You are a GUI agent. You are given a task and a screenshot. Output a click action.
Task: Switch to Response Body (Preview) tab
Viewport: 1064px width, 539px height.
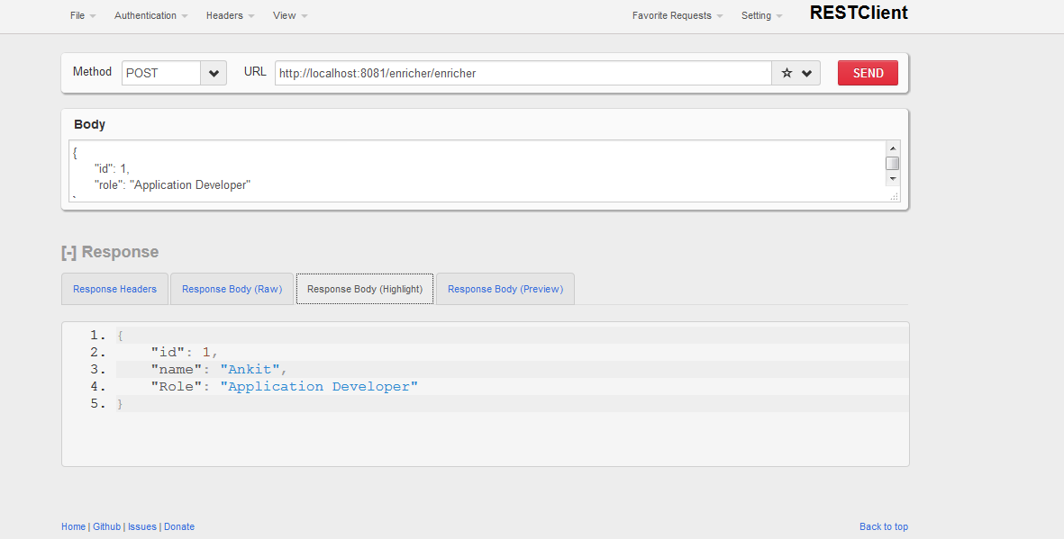[x=505, y=289]
